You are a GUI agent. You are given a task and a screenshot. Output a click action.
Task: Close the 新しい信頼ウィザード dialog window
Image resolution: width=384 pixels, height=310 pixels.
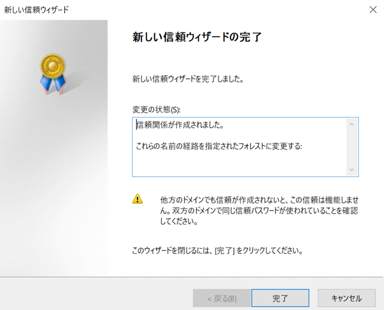tap(373, 10)
